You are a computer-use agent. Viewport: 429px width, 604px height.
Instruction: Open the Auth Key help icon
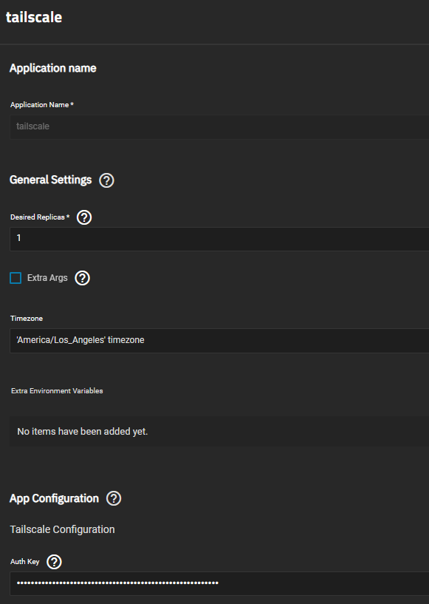tap(54, 562)
